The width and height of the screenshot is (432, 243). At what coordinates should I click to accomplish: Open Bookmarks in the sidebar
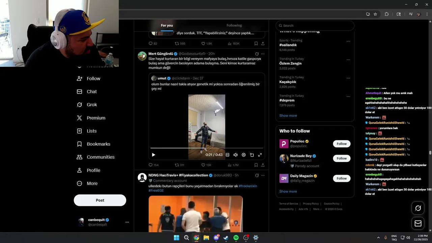(93, 144)
